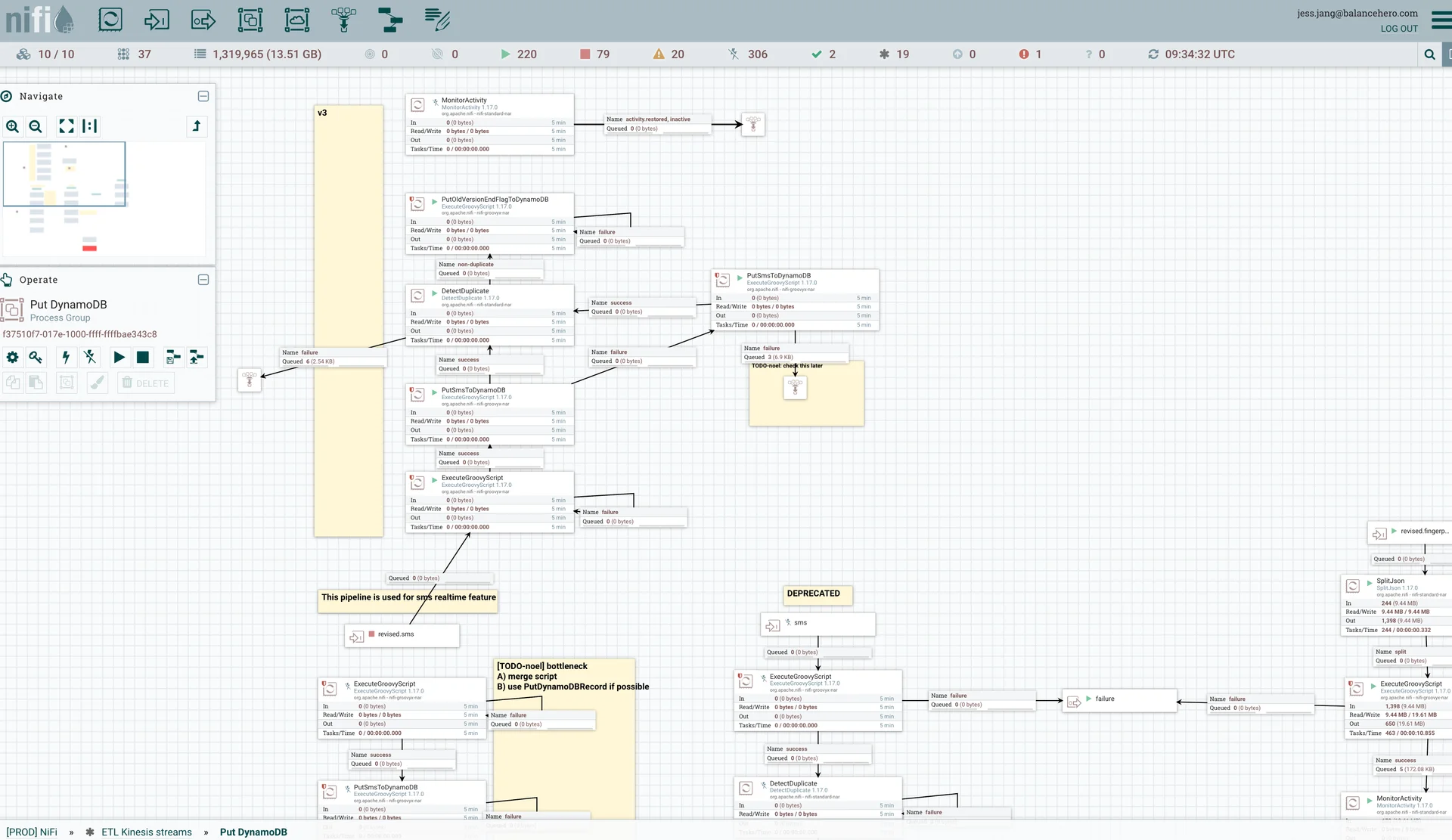The height and width of the screenshot is (840, 1452).
Task: Select the Output Port toolbar icon
Action: click(x=203, y=20)
